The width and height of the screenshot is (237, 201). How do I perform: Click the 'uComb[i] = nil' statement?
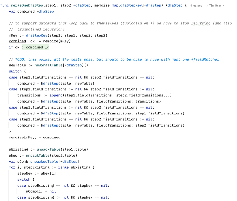point(41,191)
